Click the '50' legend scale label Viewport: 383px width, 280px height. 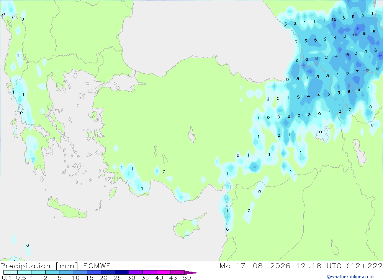click(x=187, y=278)
